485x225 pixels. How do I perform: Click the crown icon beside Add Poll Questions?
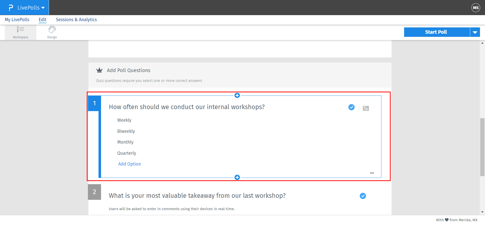pyautogui.click(x=99, y=70)
